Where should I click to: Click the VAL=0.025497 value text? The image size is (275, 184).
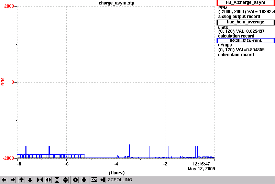pos(250,31)
